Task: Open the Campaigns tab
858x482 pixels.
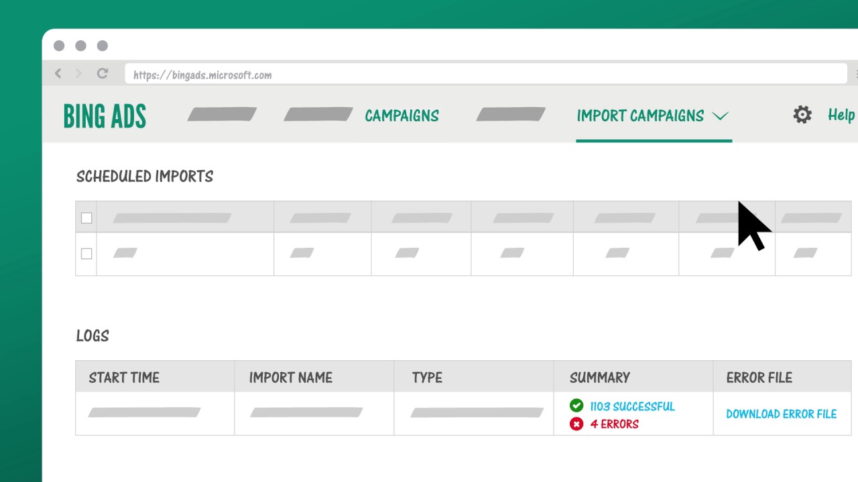Action: pos(402,116)
